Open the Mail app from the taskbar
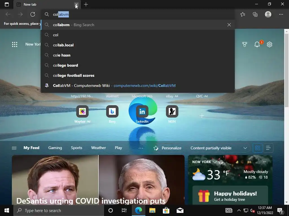The width and height of the screenshot is (289, 216). [180, 210]
